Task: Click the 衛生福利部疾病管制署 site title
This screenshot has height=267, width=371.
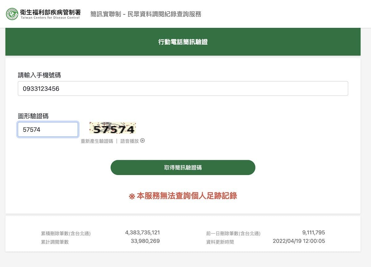Action: click(x=50, y=12)
